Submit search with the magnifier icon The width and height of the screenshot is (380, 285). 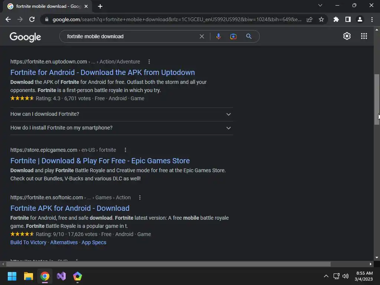coord(249,36)
